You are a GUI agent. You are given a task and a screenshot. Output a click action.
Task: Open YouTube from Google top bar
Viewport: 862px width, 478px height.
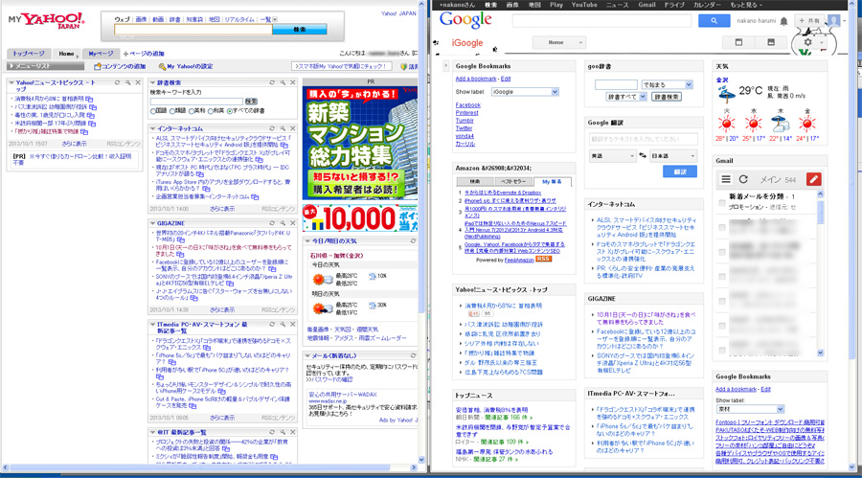point(584,5)
